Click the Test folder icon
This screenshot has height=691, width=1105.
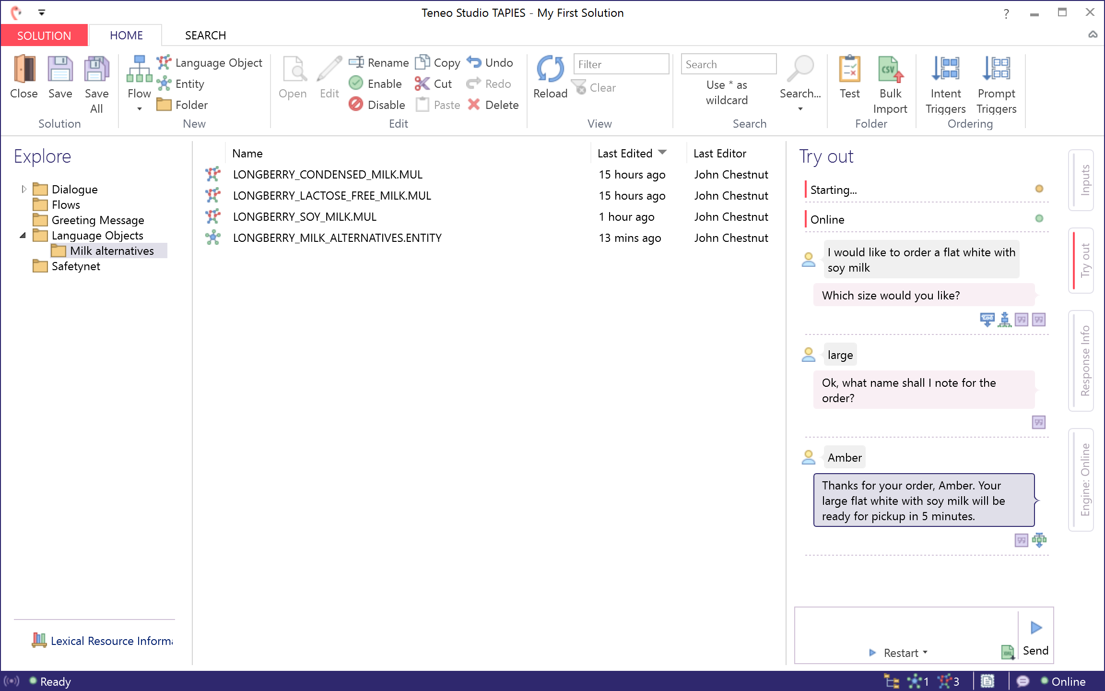849,70
